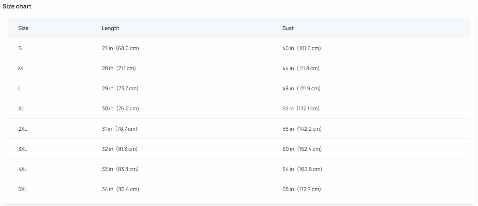This screenshot has height=206, width=478.
Task: Select the Size column header
Action: point(23,28)
